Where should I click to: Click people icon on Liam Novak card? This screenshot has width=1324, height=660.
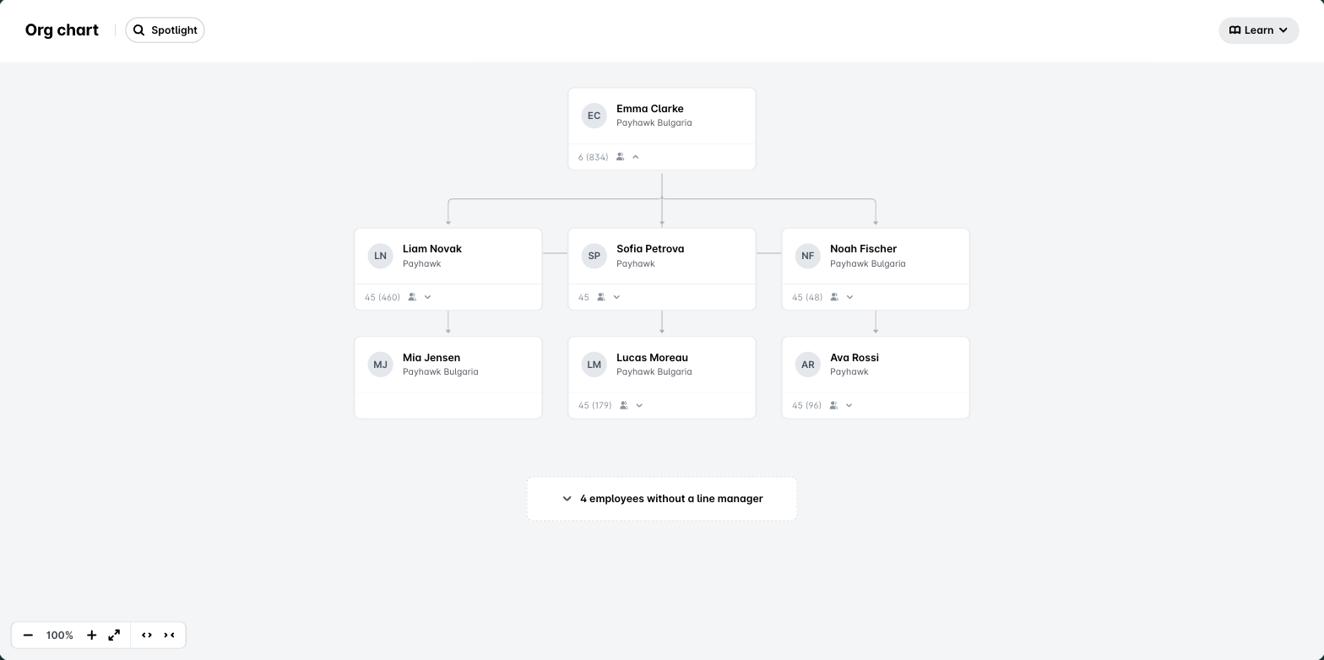pyautogui.click(x=412, y=297)
